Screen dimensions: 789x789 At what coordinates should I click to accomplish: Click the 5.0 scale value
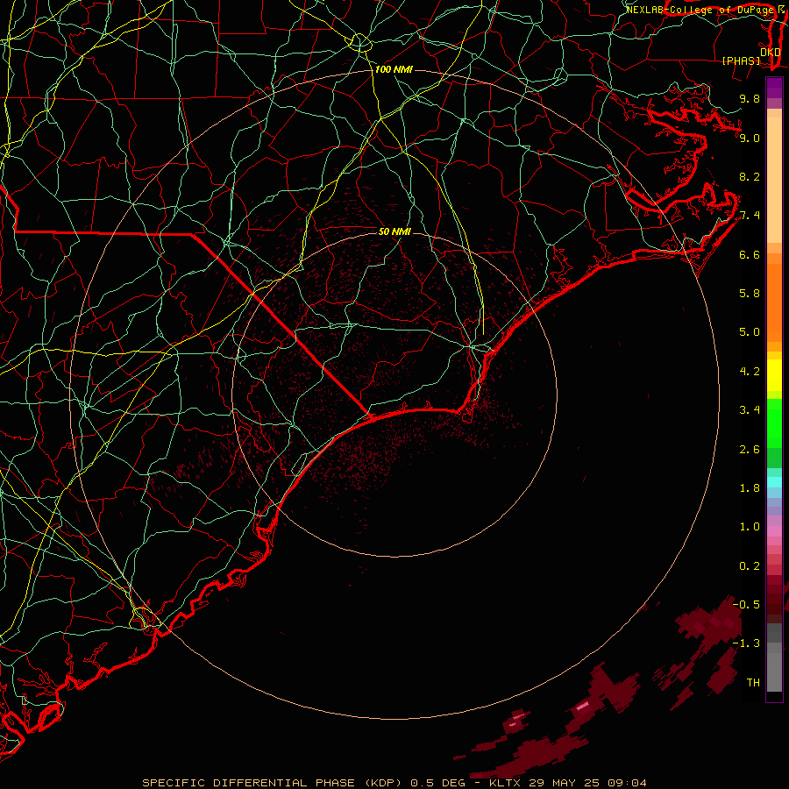click(750, 332)
